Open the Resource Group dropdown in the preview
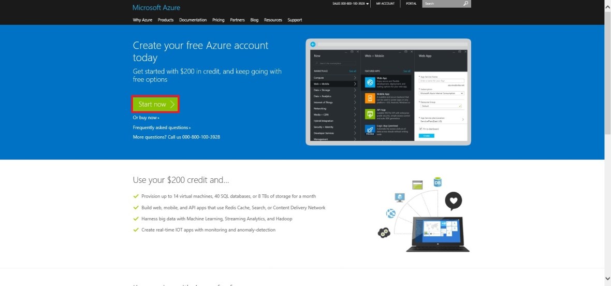 pyautogui.click(x=440, y=106)
